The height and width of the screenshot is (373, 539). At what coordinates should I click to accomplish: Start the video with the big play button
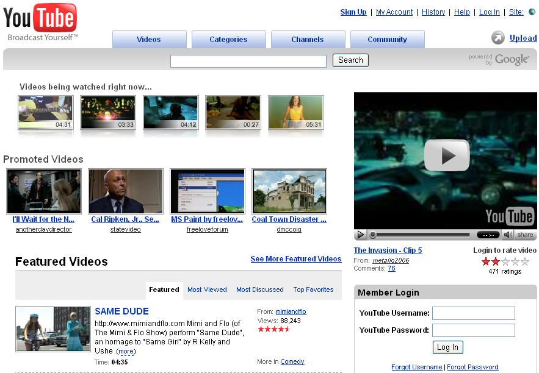point(447,155)
